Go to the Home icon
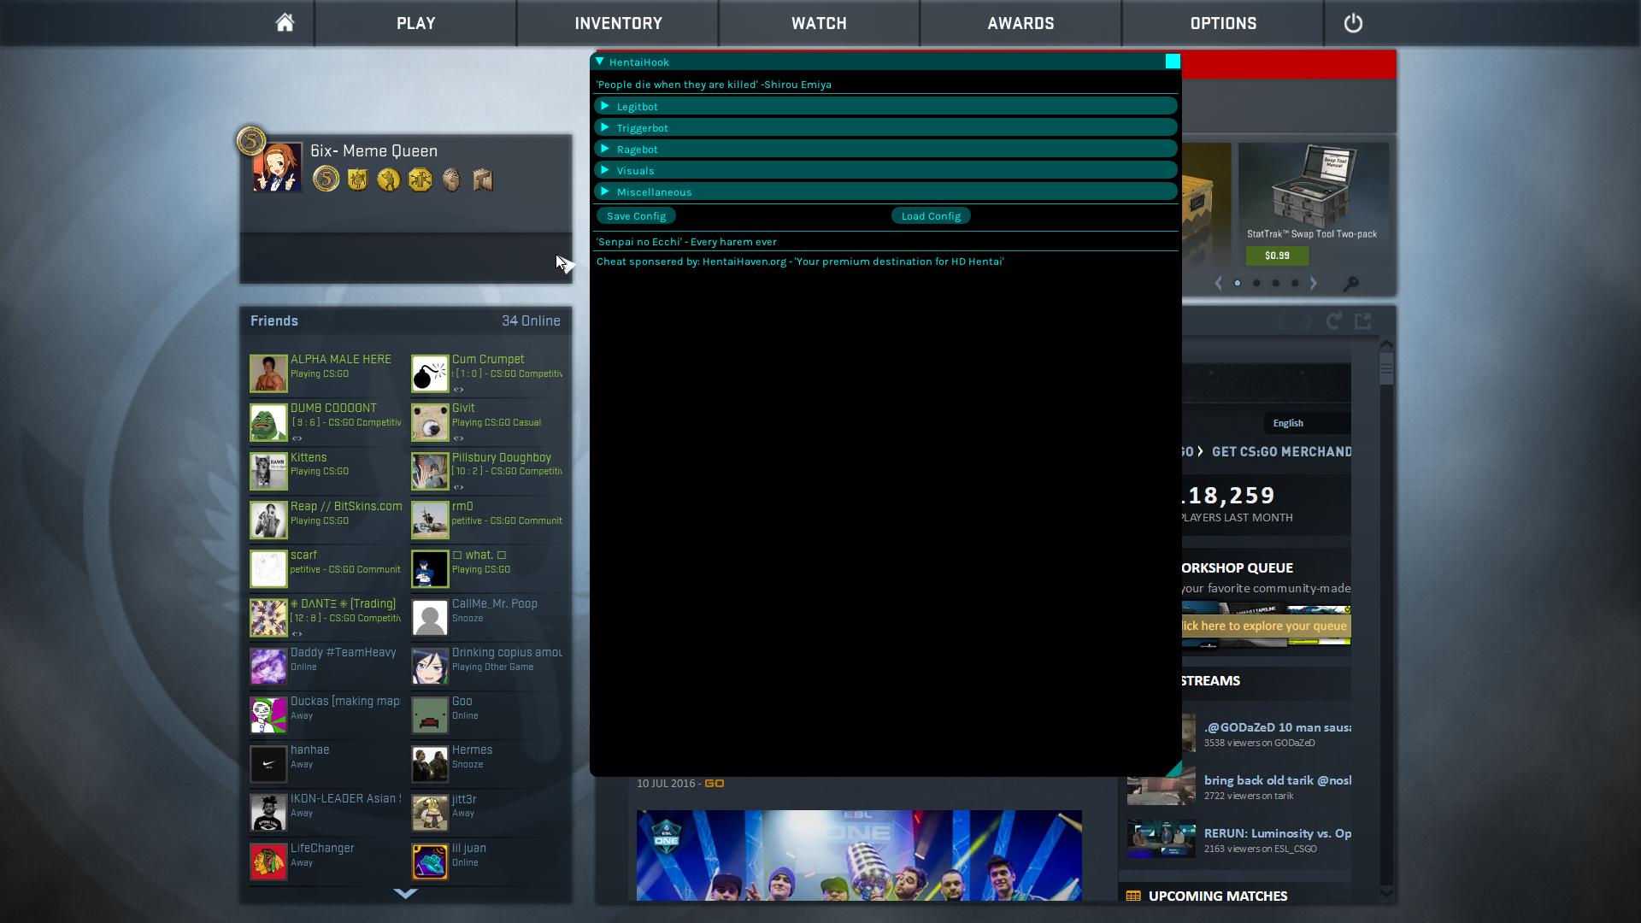 coord(285,23)
